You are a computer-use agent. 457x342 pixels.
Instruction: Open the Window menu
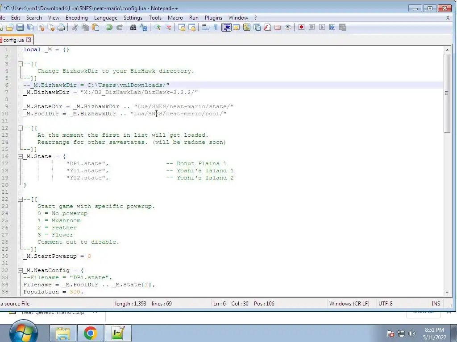click(238, 18)
